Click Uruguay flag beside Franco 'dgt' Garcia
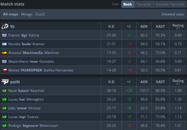This screenshot has height=130, width=187. click(4, 35)
